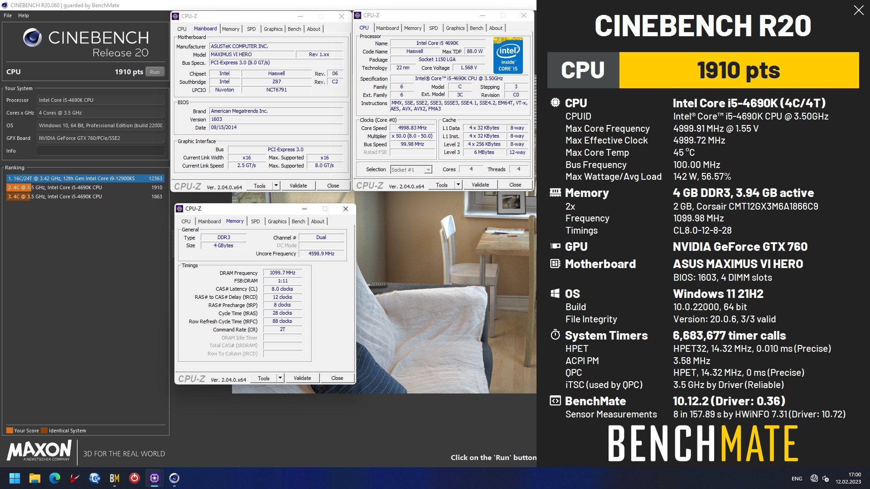870x489 pixels.
Task: Open Bench tab in top-right CPU-Z window
Action: (476, 28)
